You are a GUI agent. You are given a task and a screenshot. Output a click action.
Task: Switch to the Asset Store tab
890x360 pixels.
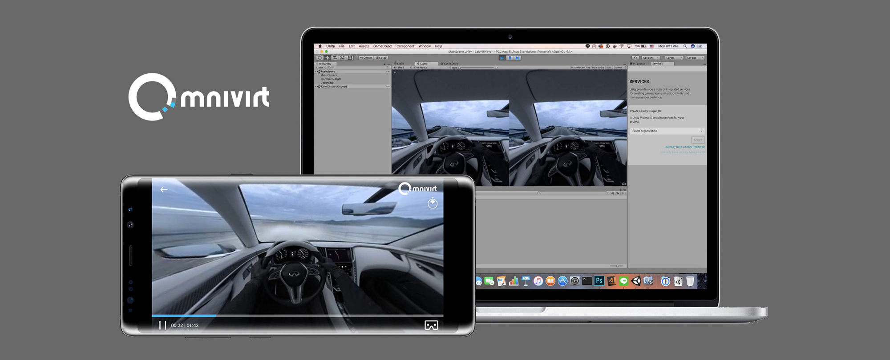[x=449, y=64]
